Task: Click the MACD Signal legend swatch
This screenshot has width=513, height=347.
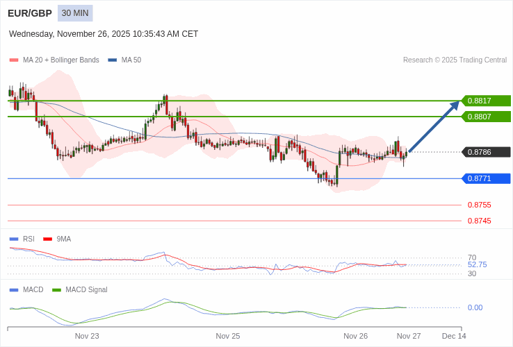Action: tap(56, 290)
